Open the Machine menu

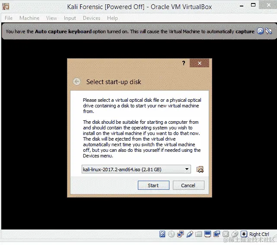(29, 18)
